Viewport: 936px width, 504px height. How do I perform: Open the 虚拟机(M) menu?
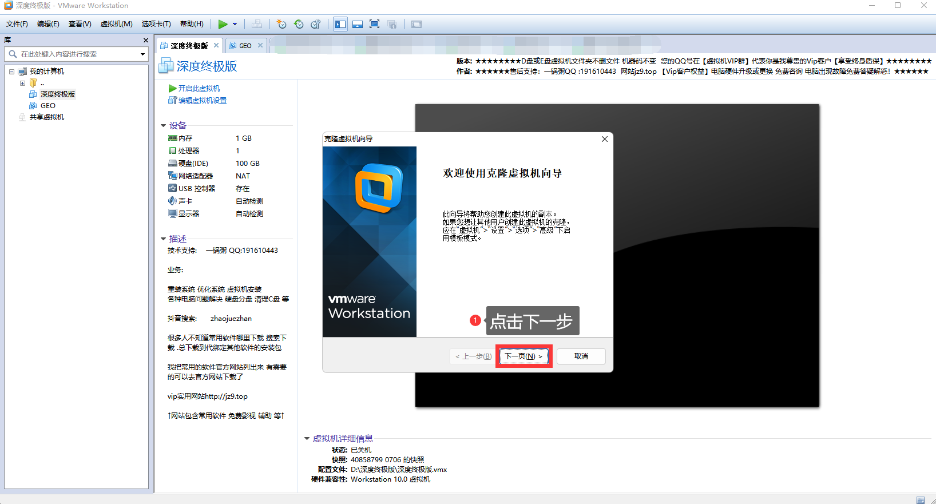tap(117, 24)
